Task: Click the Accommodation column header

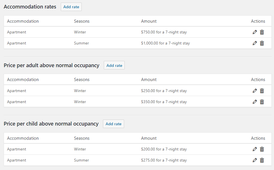Action: (23, 21)
